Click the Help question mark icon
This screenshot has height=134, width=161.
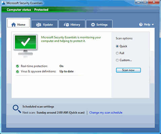[x=141, y=24]
